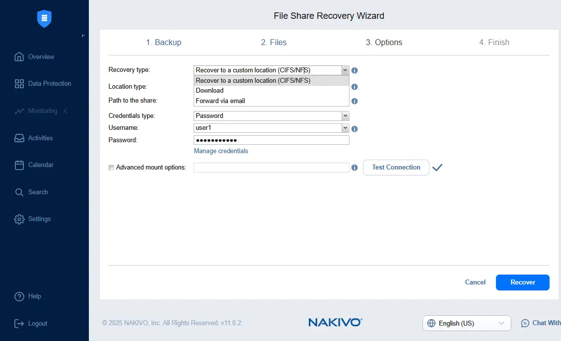Click the Recovery type combo text field
The width and height of the screenshot is (561, 341).
tap(268, 70)
